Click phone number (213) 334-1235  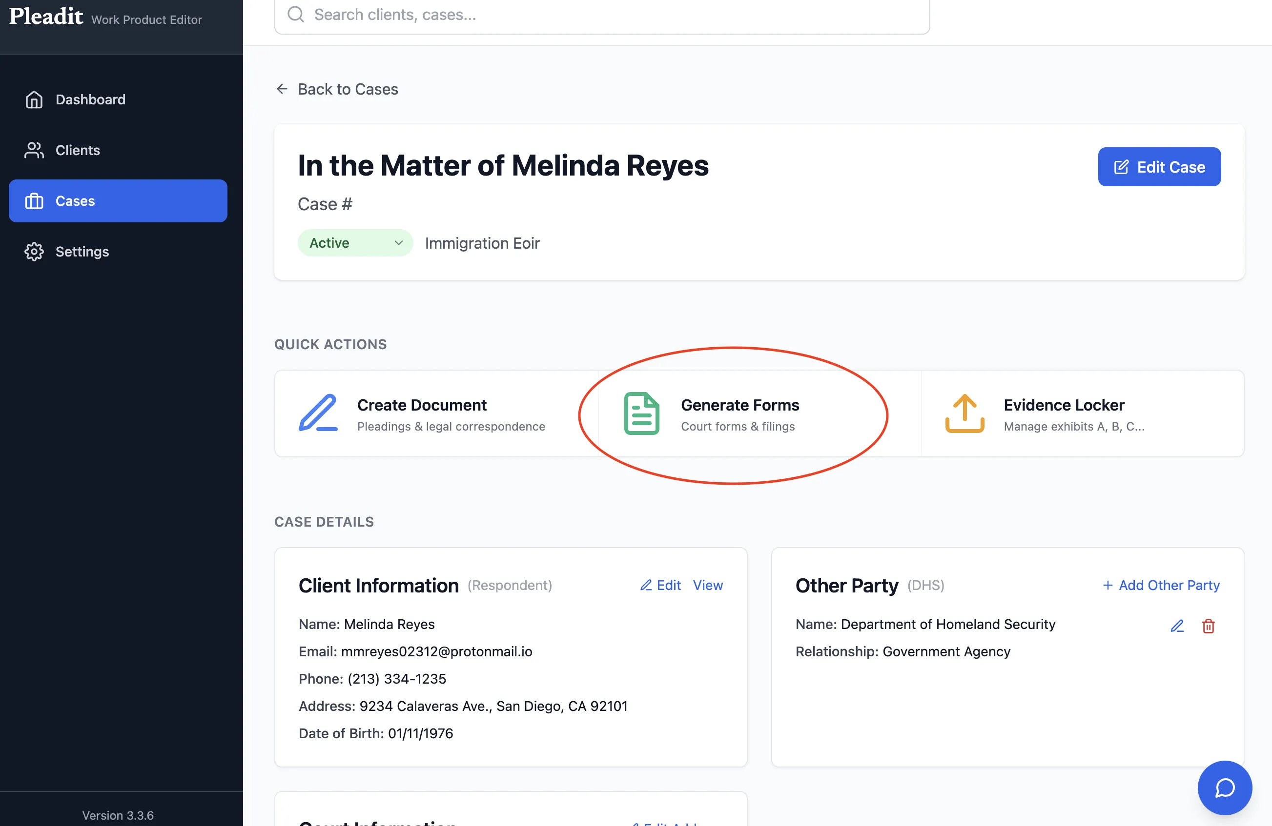pyautogui.click(x=396, y=679)
